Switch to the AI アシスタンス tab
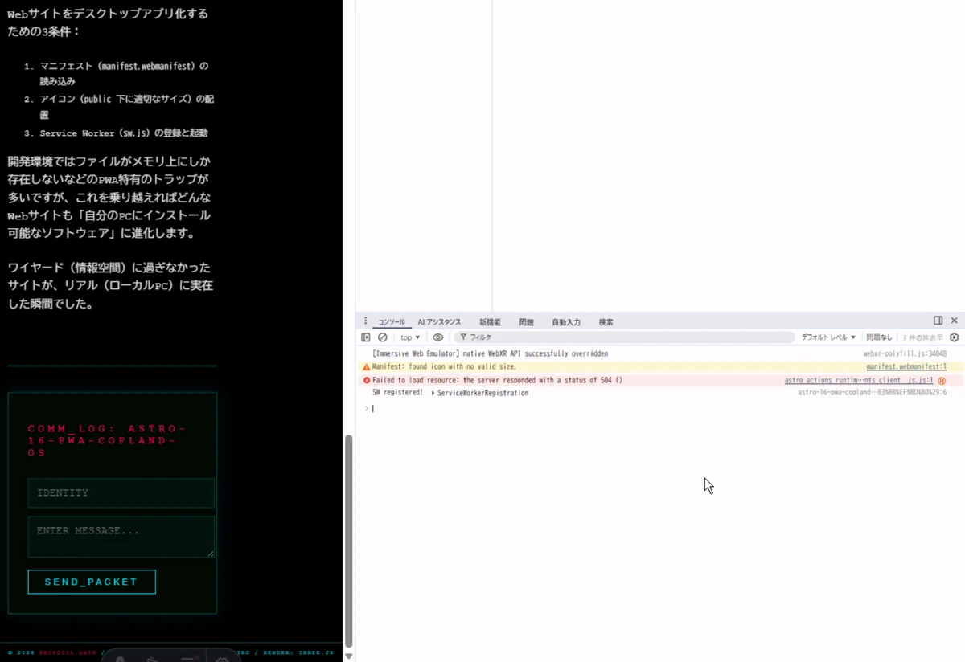Screen dimensions: 965x662 click(439, 322)
